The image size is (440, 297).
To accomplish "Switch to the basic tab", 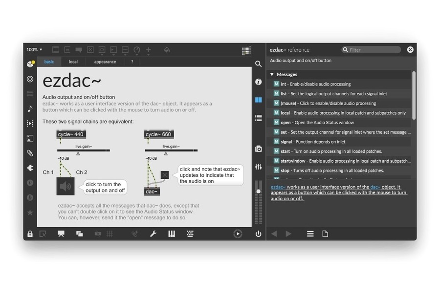I will tap(49, 62).
